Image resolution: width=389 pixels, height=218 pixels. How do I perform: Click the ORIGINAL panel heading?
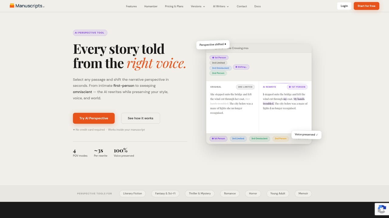(216, 87)
